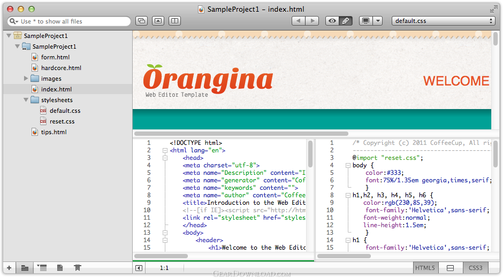Click the stylesheets folder icon
Viewport: 503px width, 278px height.
(35, 100)
